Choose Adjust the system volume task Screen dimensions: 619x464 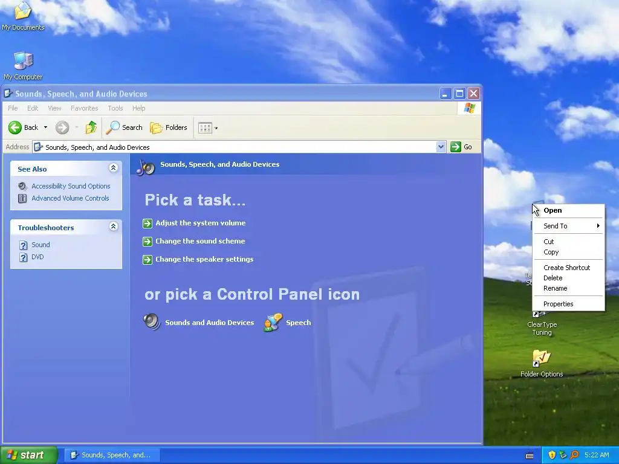tap(201, 223)
